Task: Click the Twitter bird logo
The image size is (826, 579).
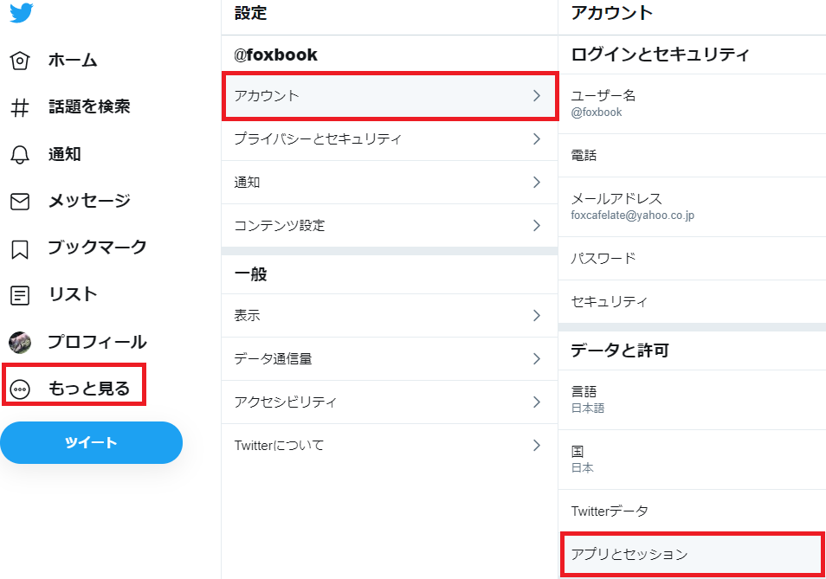Action: pyautogui.click(x=22, y=12)
